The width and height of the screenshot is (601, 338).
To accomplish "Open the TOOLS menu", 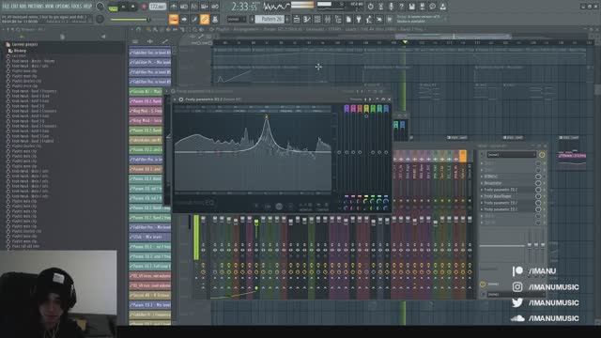I will click(77, 7).
